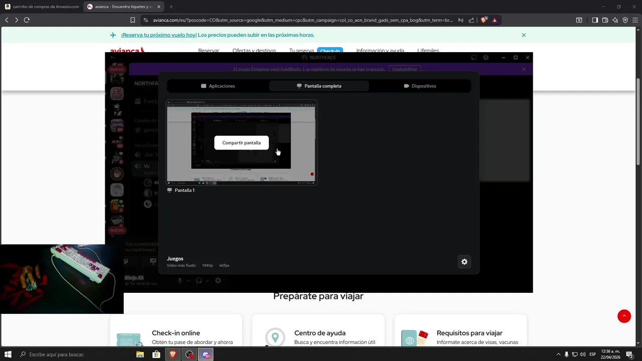Open the Discord help question mark icon
The width and height of the screenshot is (642, 361).
tap(486, 58)
